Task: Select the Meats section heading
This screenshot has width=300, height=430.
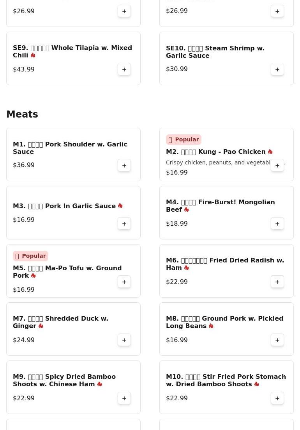Action: [22, 114]
